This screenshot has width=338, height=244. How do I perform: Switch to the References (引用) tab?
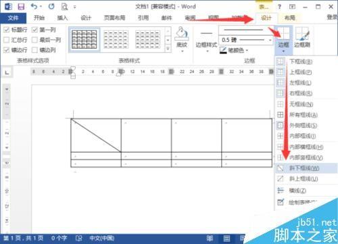coord(143,18)
